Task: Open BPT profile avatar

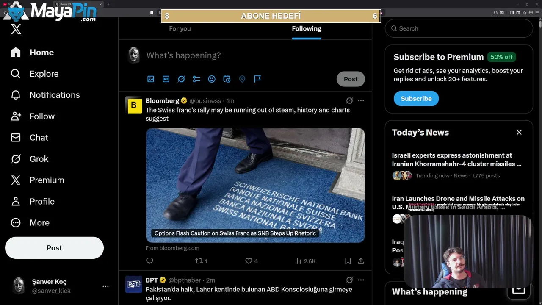Action: pos(134,284)
